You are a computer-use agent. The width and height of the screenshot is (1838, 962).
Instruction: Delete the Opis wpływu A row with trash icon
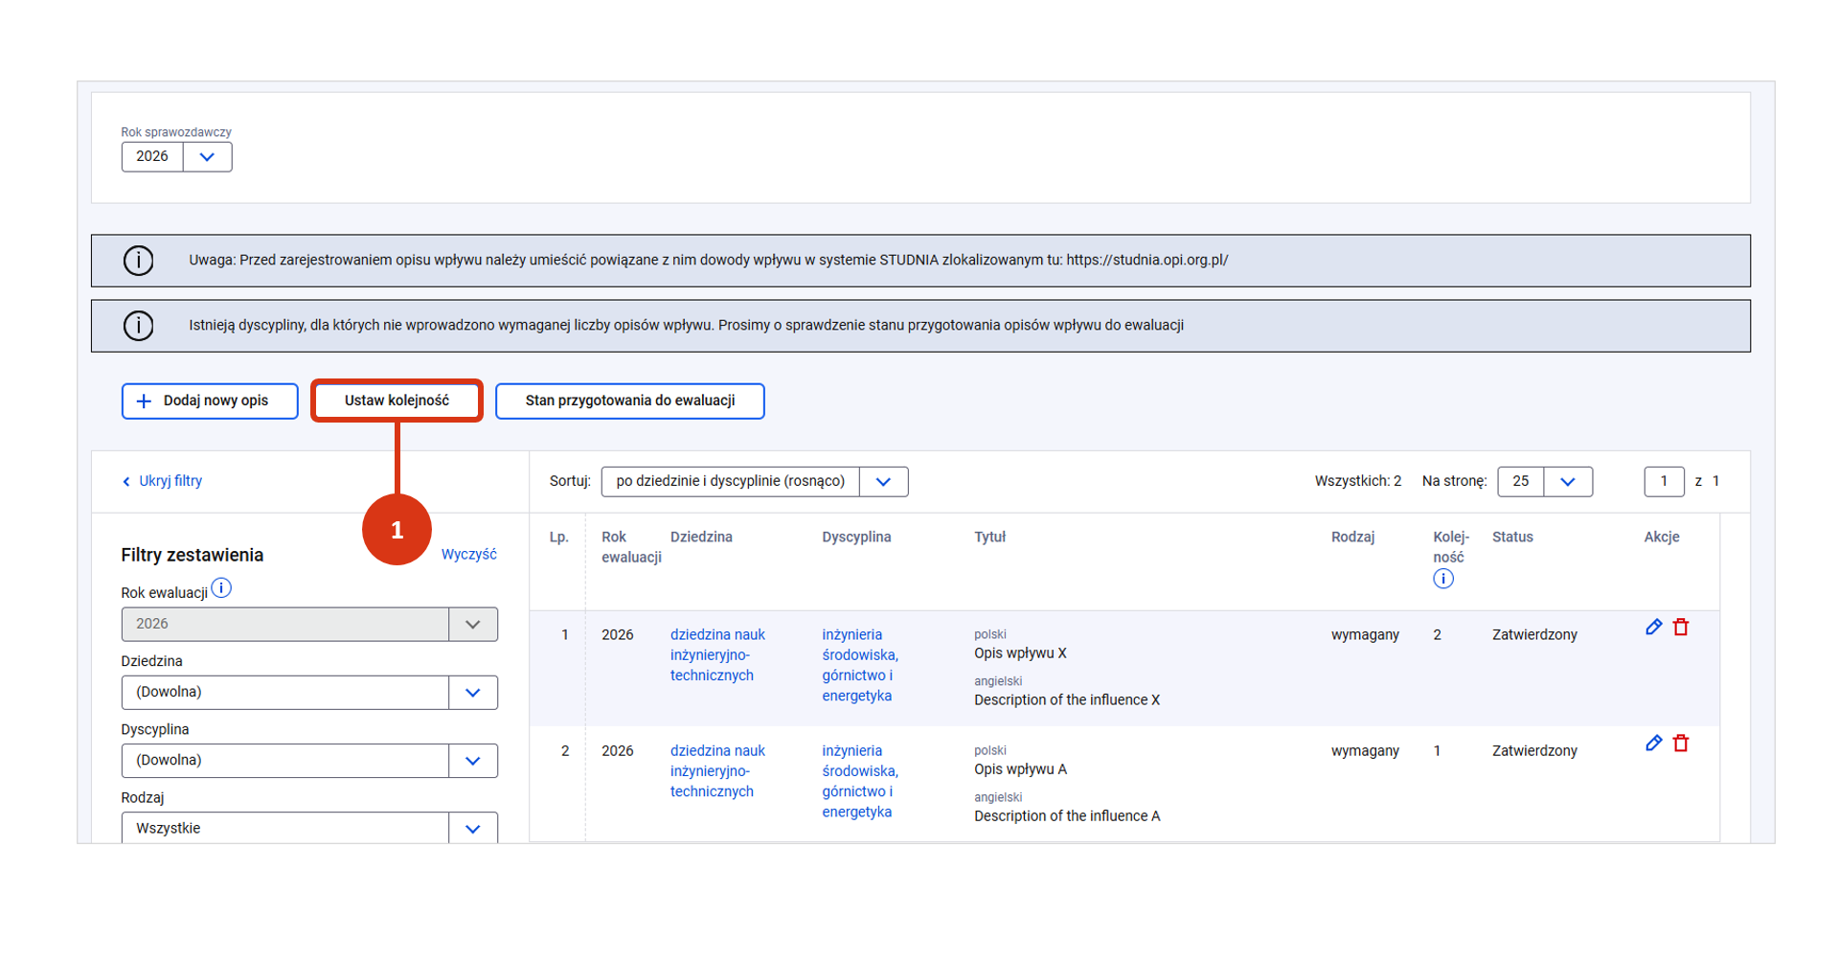pyautogui.click(x=1681, y=744)
